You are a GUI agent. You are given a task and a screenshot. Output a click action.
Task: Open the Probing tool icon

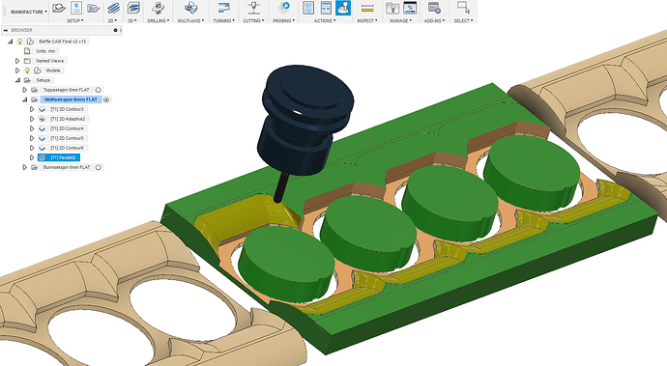point(283,8)
